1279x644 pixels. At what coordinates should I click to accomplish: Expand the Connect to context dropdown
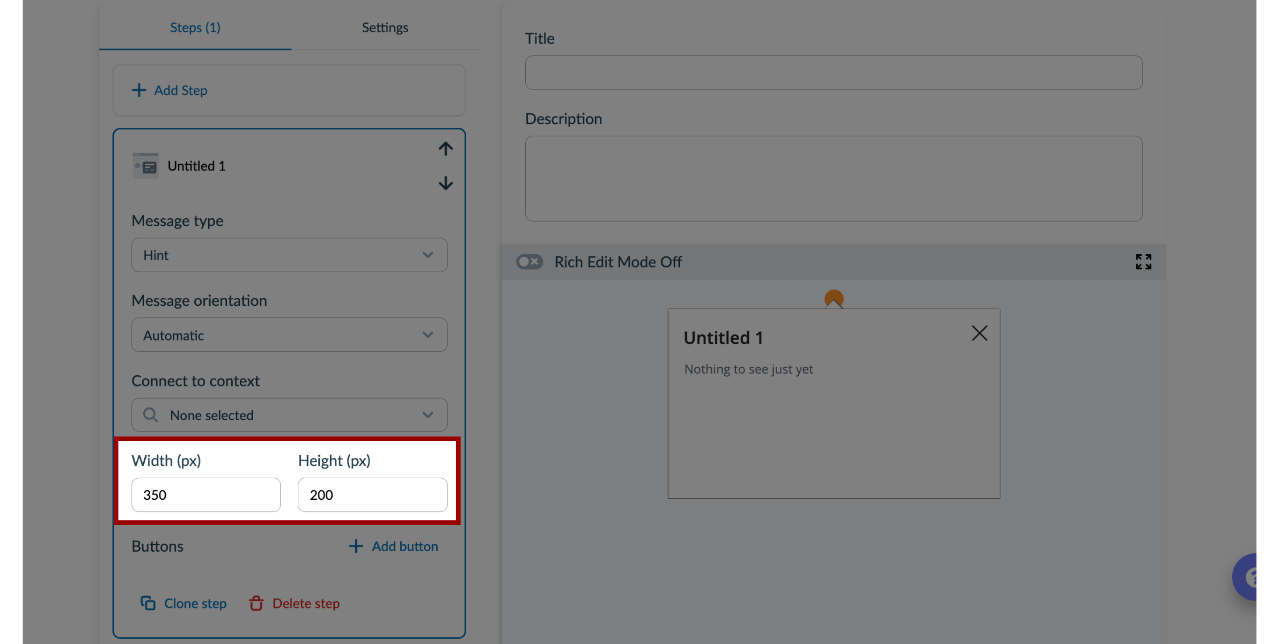pyautogui.click(x=289, y=415)
